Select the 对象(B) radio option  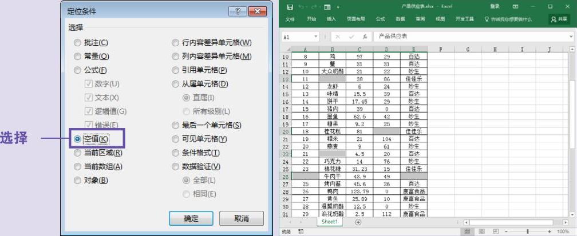coord(91,181)
